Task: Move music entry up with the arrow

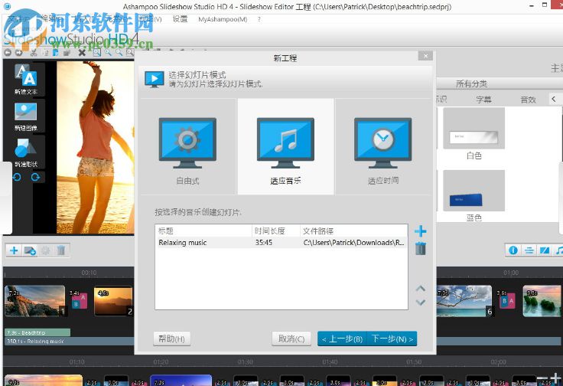Action: [x=421, y=288]
